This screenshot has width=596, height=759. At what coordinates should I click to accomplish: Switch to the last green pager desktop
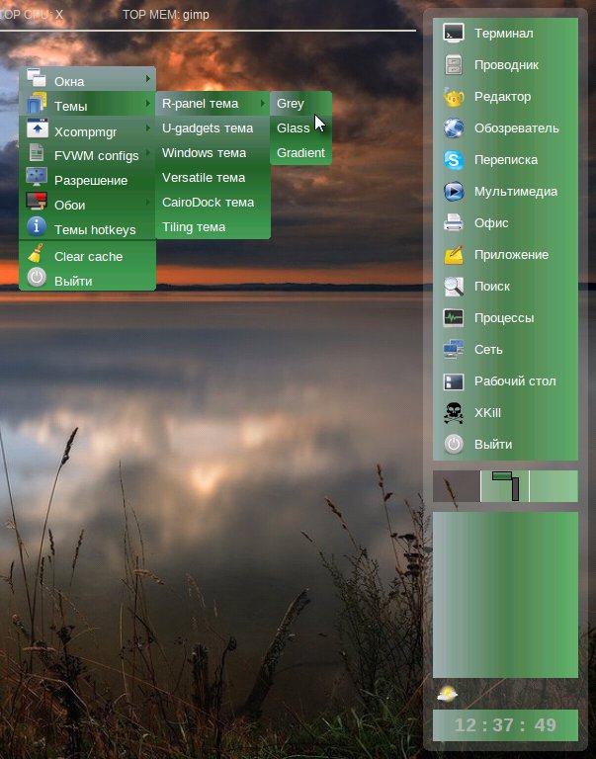[553, 486]
